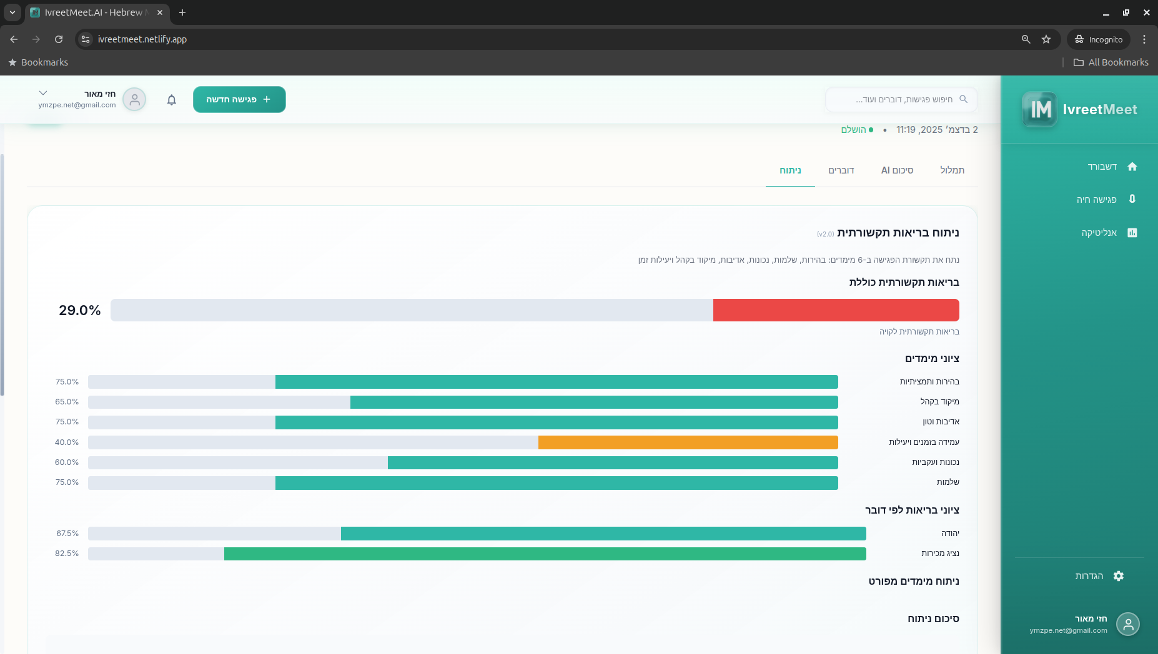Viewport: 1158px width, 654px height.
Task: Switch to the תמלול tab
Action: pos(952,170)
